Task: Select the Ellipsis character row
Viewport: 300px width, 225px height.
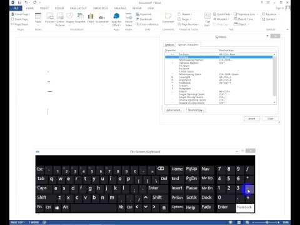Action: tap(219, 91)
